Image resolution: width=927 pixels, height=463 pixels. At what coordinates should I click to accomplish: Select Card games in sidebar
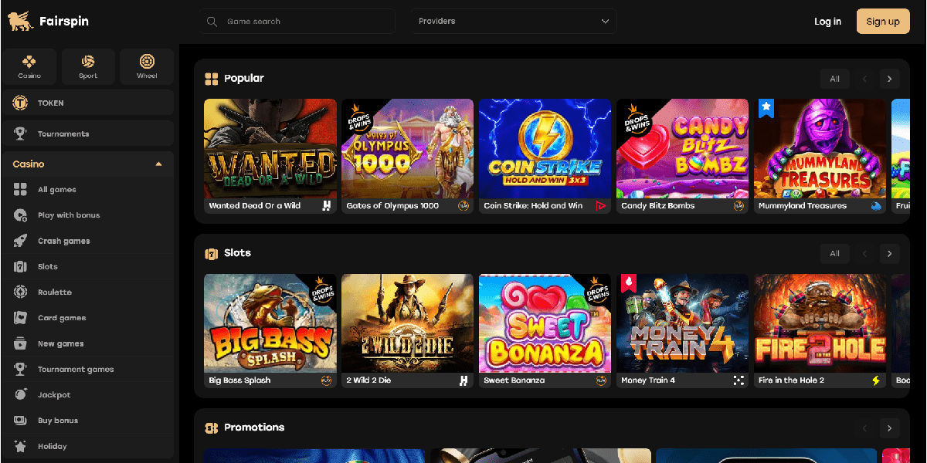(x=61, y=318)
